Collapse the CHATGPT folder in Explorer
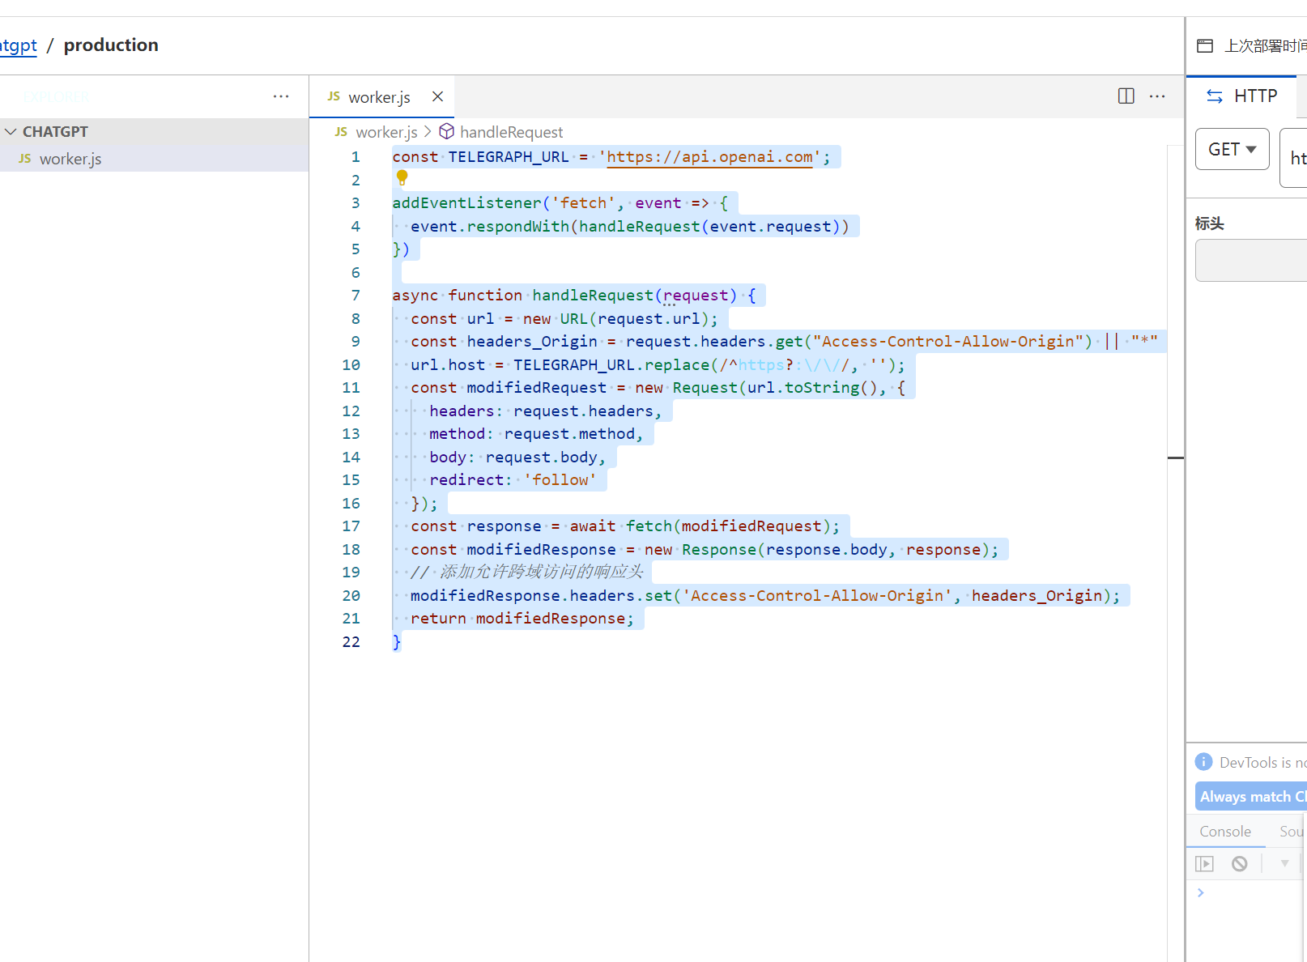Image resolution: width=1307 pixels, height=962 pixels. coord(11,131)
